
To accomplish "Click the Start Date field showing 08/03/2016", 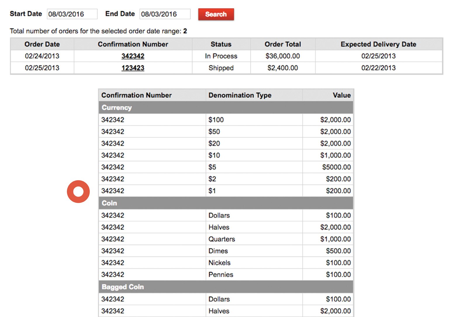I will [x=72, y=14].
